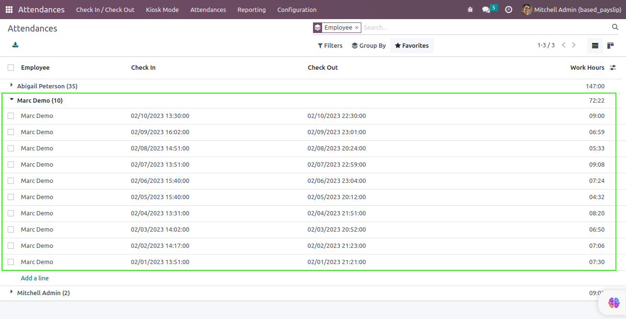Click the Mitchell Admin avatar picture
This screenshot has height=319, width=626.
click(x=527, y=10)
